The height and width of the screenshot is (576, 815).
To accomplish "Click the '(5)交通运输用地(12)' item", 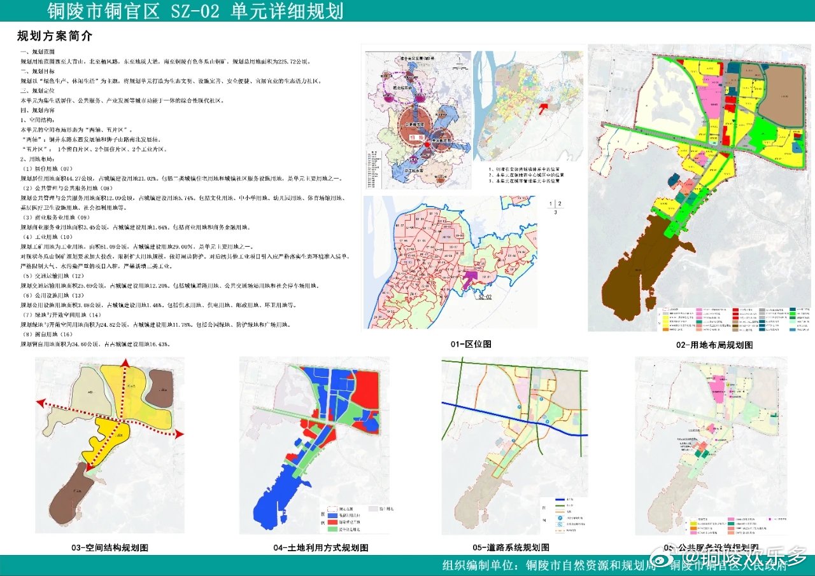I will 53,277.
